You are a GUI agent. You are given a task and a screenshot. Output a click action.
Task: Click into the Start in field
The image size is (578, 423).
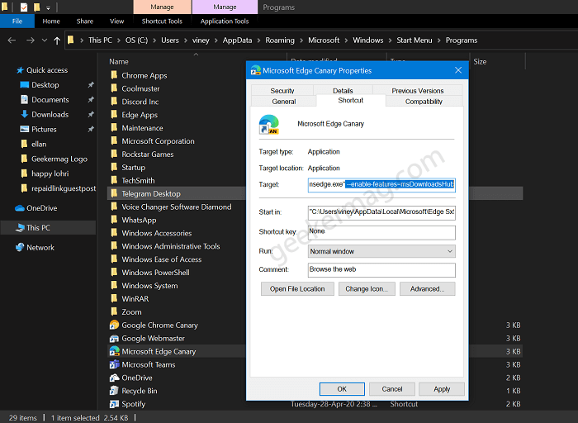pyautogui.click(x=381, y=212)
